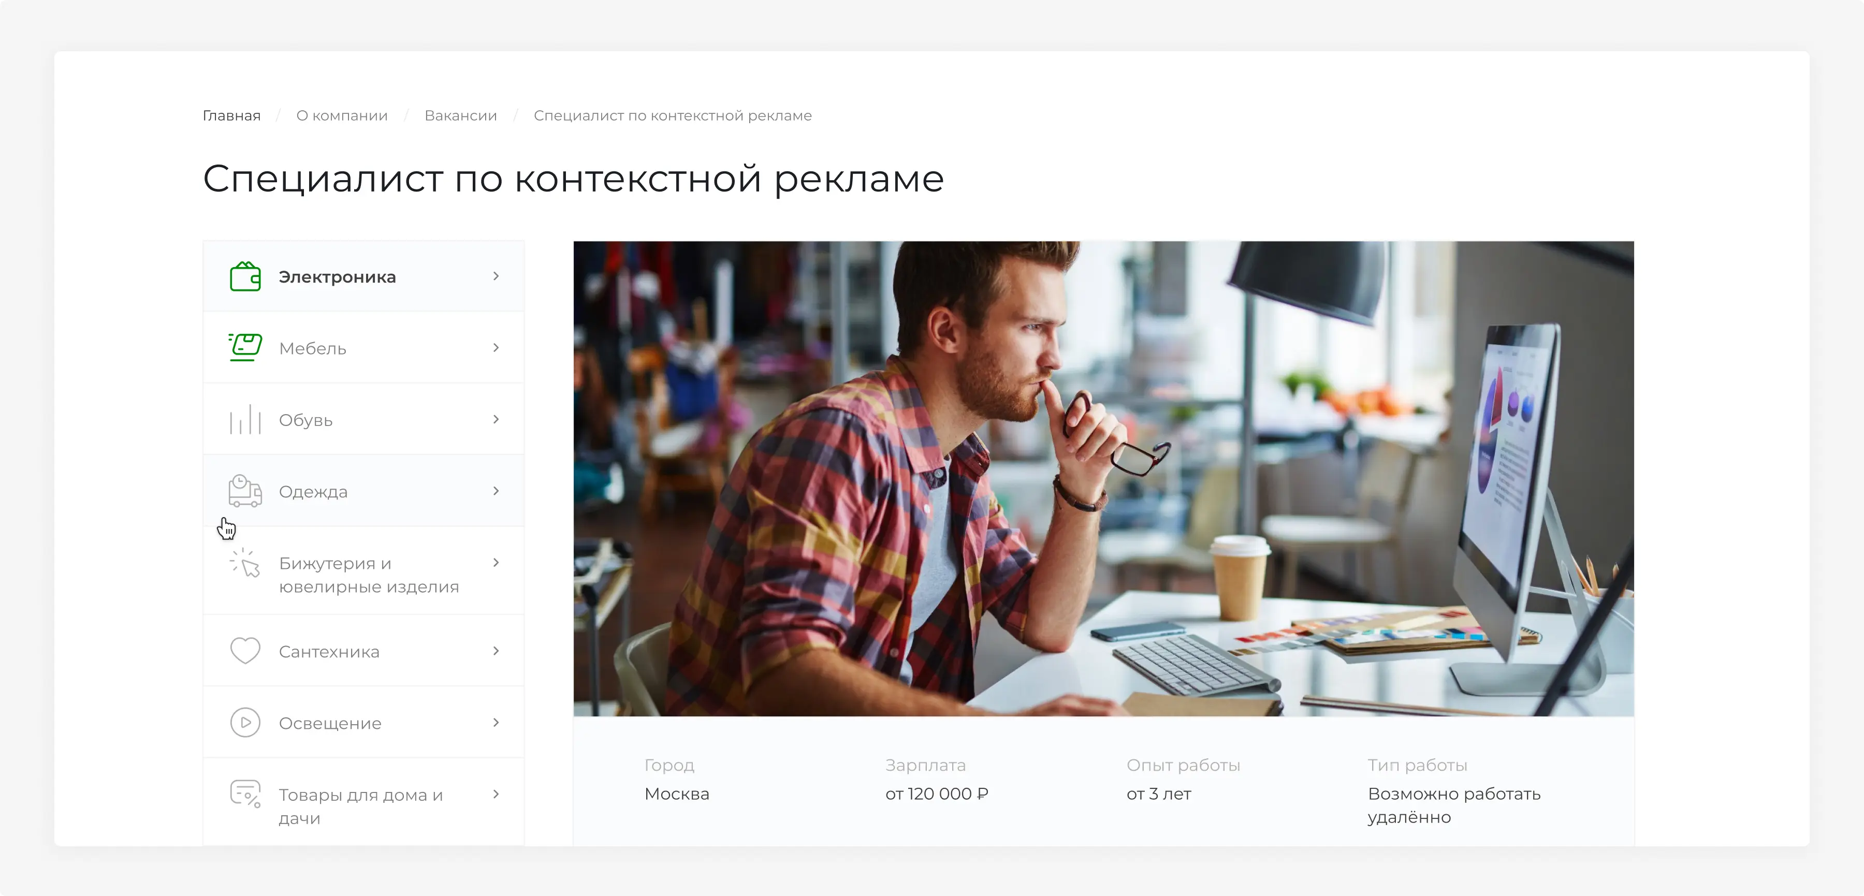1864x896 pixels.
Task: Click the wallet icon beside Электроника
Action: pos(244,276)
